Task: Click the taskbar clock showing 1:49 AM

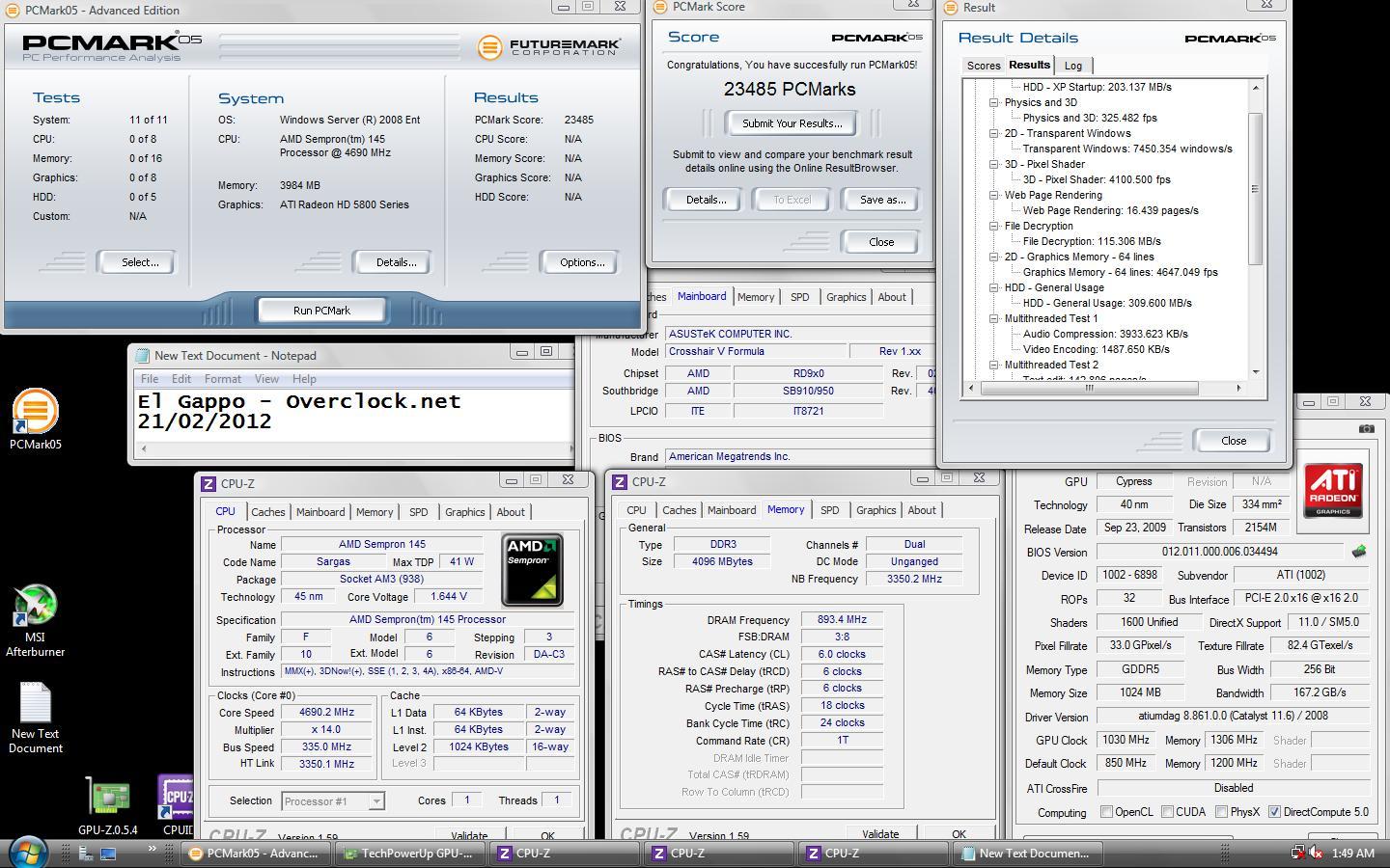Action: click(1352, 853)
